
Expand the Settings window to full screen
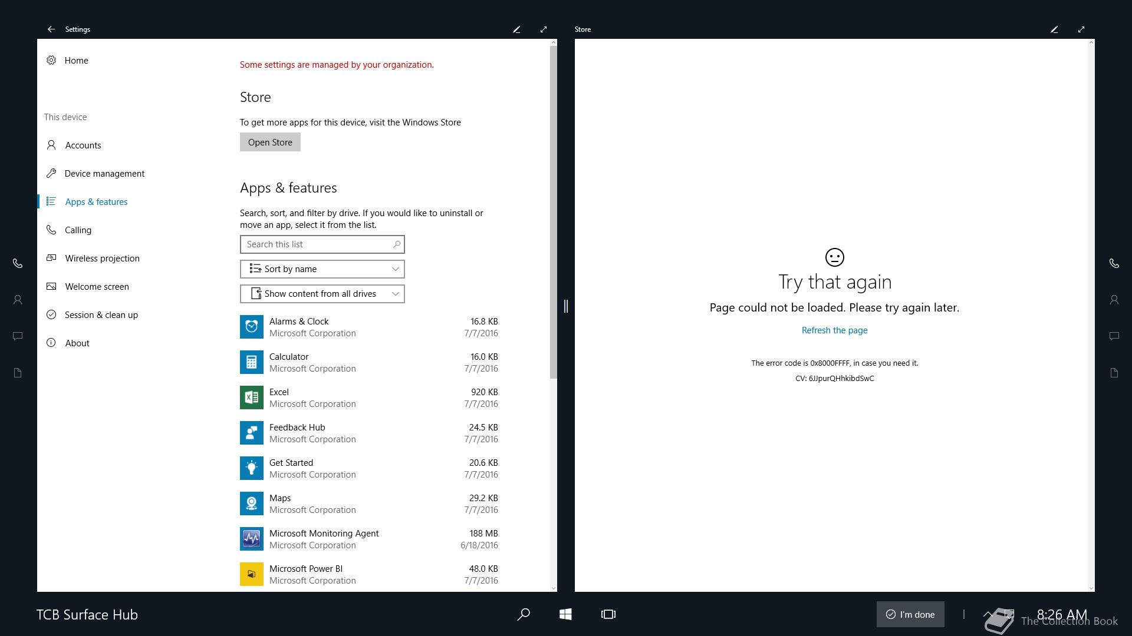pyautogui.click(x=544, y=29)
